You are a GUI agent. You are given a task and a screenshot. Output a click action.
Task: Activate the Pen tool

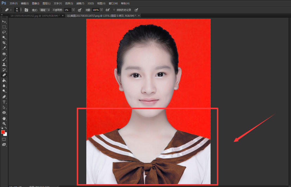click(4, 97)
